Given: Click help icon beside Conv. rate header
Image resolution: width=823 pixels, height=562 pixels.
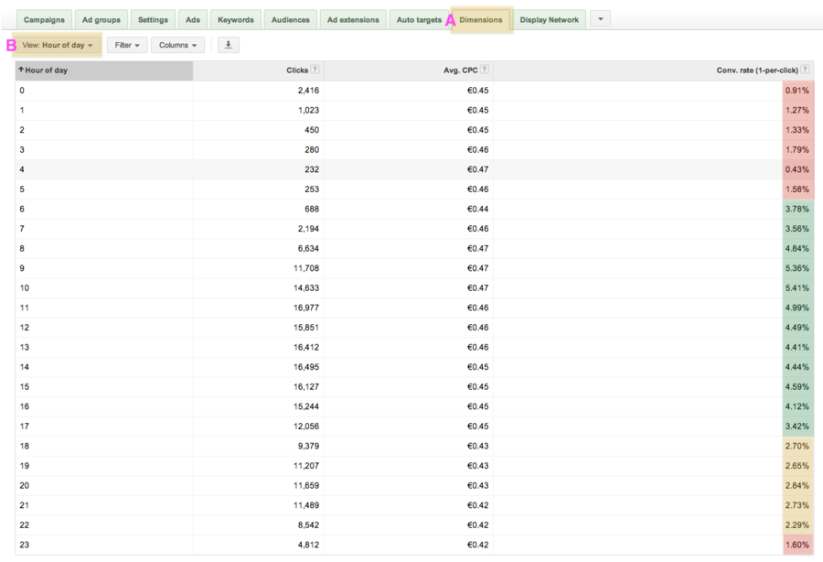Looking at the screenshot, I should [805, 70].
